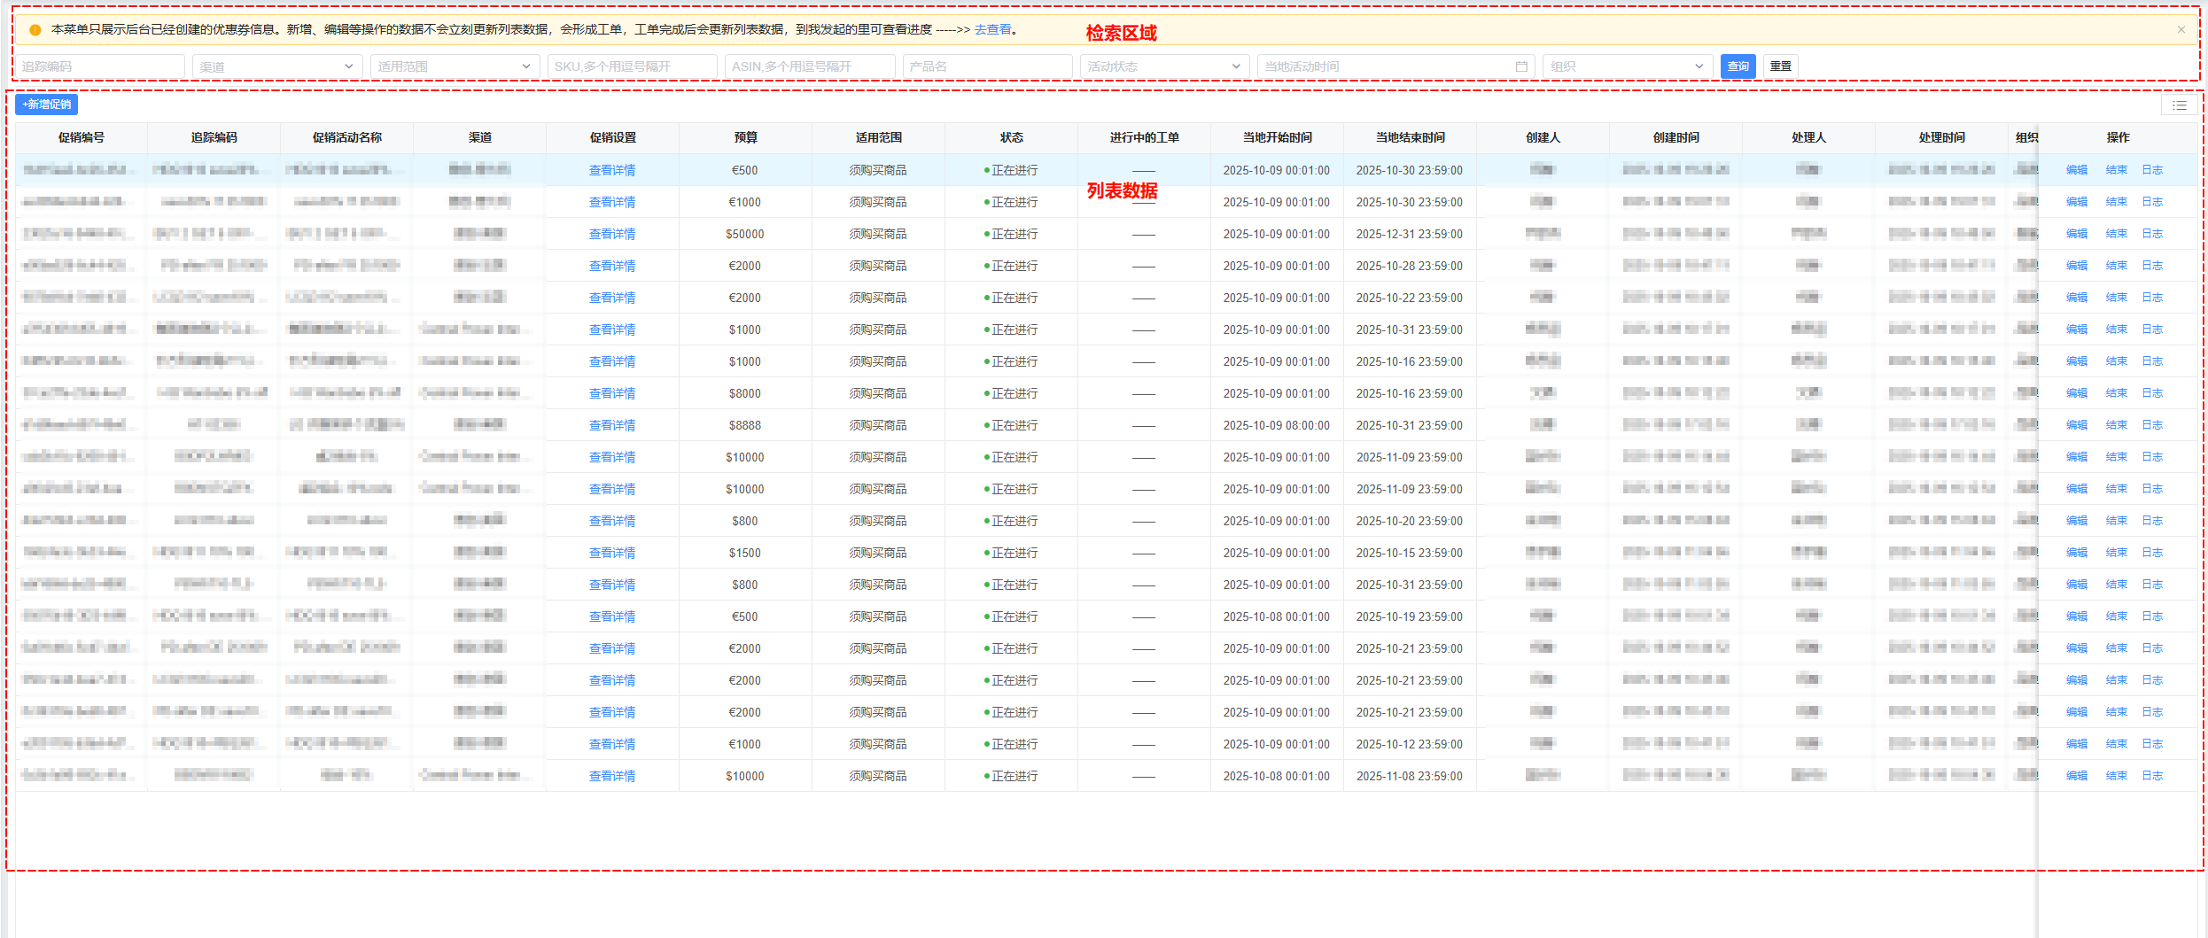Screen dimensions: 2208x938
Task: Click the blue 查询 search button
Action: point(1738,66)
